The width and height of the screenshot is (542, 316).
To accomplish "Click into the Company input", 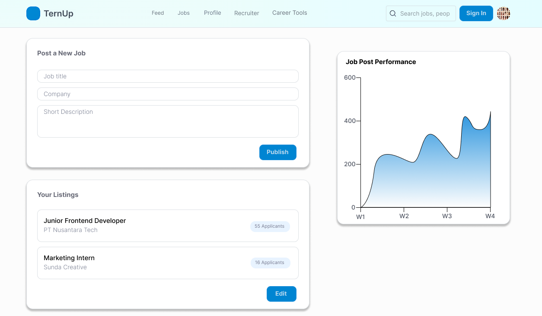I will (168, 94).
